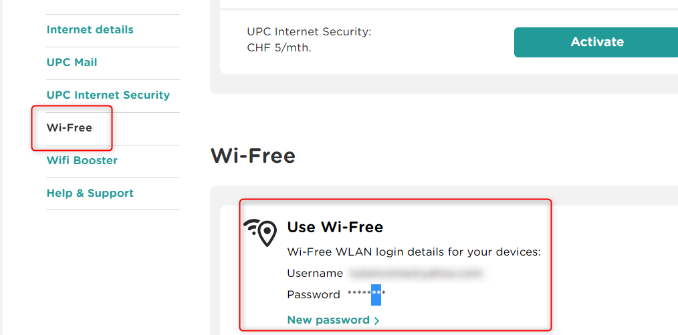Select UPC Internet Security sidebar item
The height and width of the screenshot is (335, 678).
tap(108, 95)
